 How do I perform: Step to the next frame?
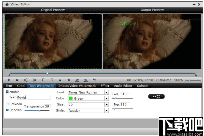(x=34, y=80)
